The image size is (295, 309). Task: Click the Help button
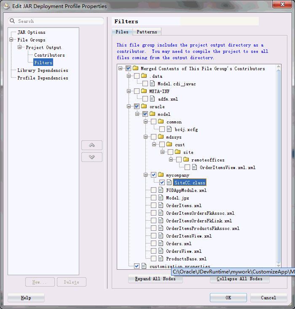click(x=26, y=298)
